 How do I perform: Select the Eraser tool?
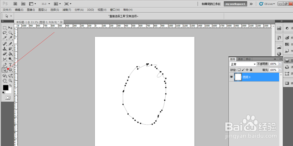[5, 54]
